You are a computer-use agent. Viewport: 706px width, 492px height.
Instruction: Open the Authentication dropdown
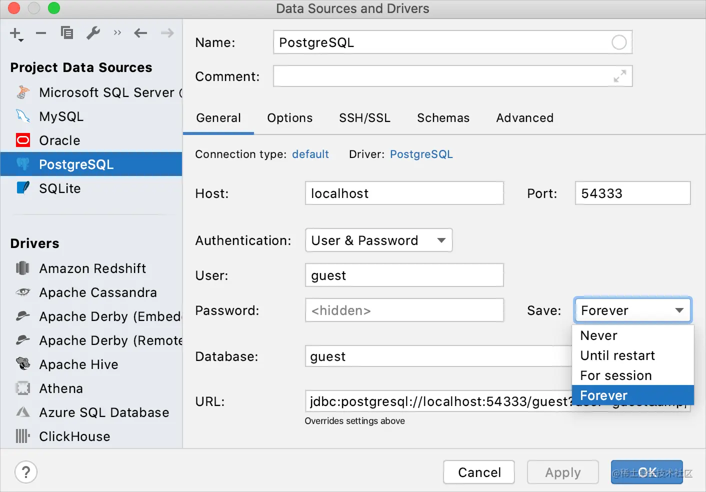379,240
